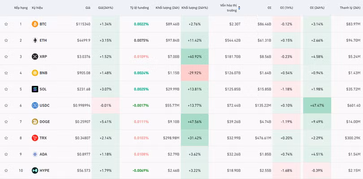Sort by Khối lượng (24h) header
This screenshot has width=363, height=179.
167,8
